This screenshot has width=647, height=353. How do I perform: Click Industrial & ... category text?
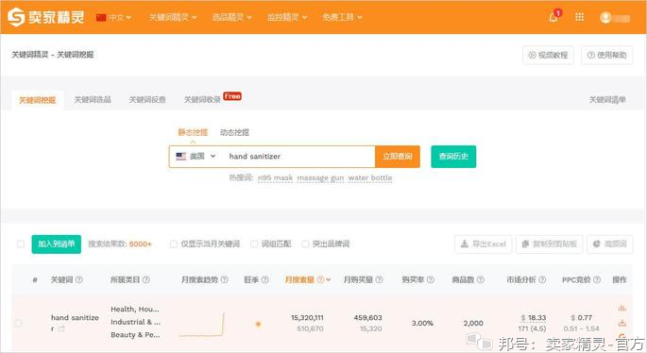pyautogui.click(x=135, y=322)
